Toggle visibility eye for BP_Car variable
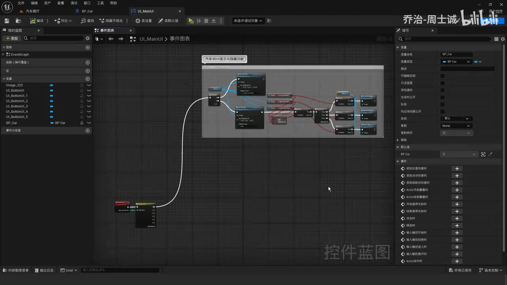 [89, 123]
